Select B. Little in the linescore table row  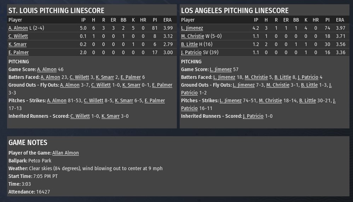(189, 44)
